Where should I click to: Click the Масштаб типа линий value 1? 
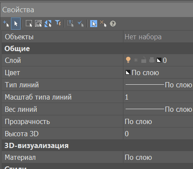coord(126,97)
